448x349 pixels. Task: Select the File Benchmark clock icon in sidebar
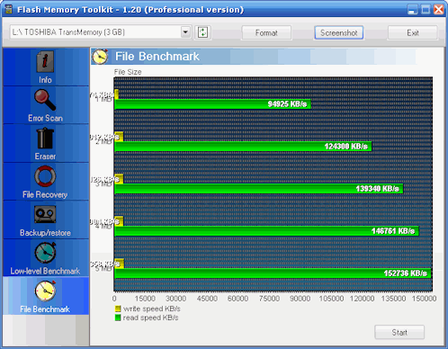point(45,291)
